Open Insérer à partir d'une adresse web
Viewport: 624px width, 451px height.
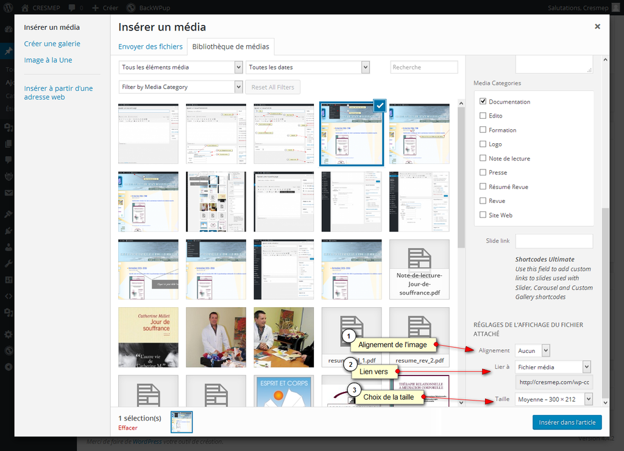pyautogui.click(x=58, y=93)
